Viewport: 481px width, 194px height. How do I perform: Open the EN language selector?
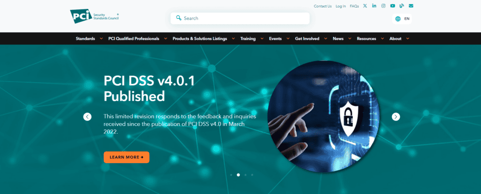(x=402, y=19)
